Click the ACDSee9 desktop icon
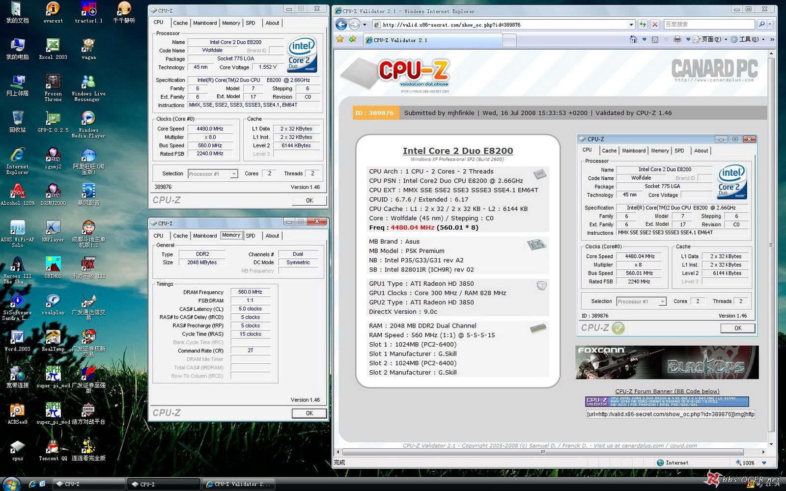This screenshot has height=491, width=786. tap(18, 413)
